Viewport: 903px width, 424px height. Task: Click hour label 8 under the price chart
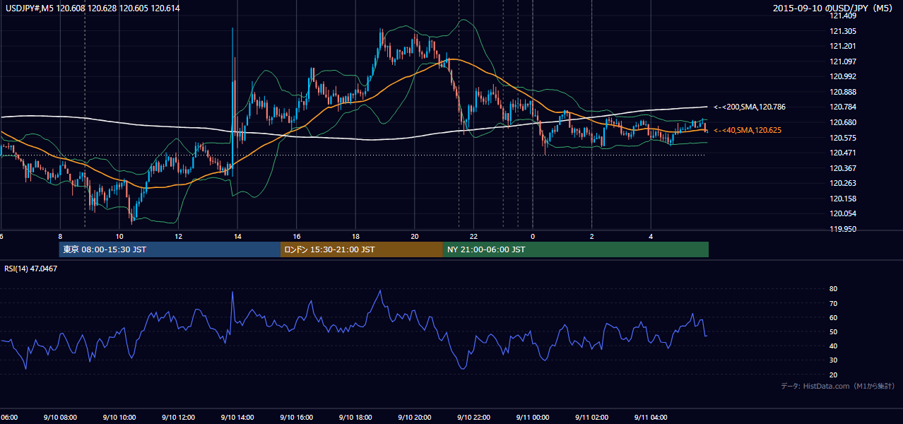tap(60, 236)
